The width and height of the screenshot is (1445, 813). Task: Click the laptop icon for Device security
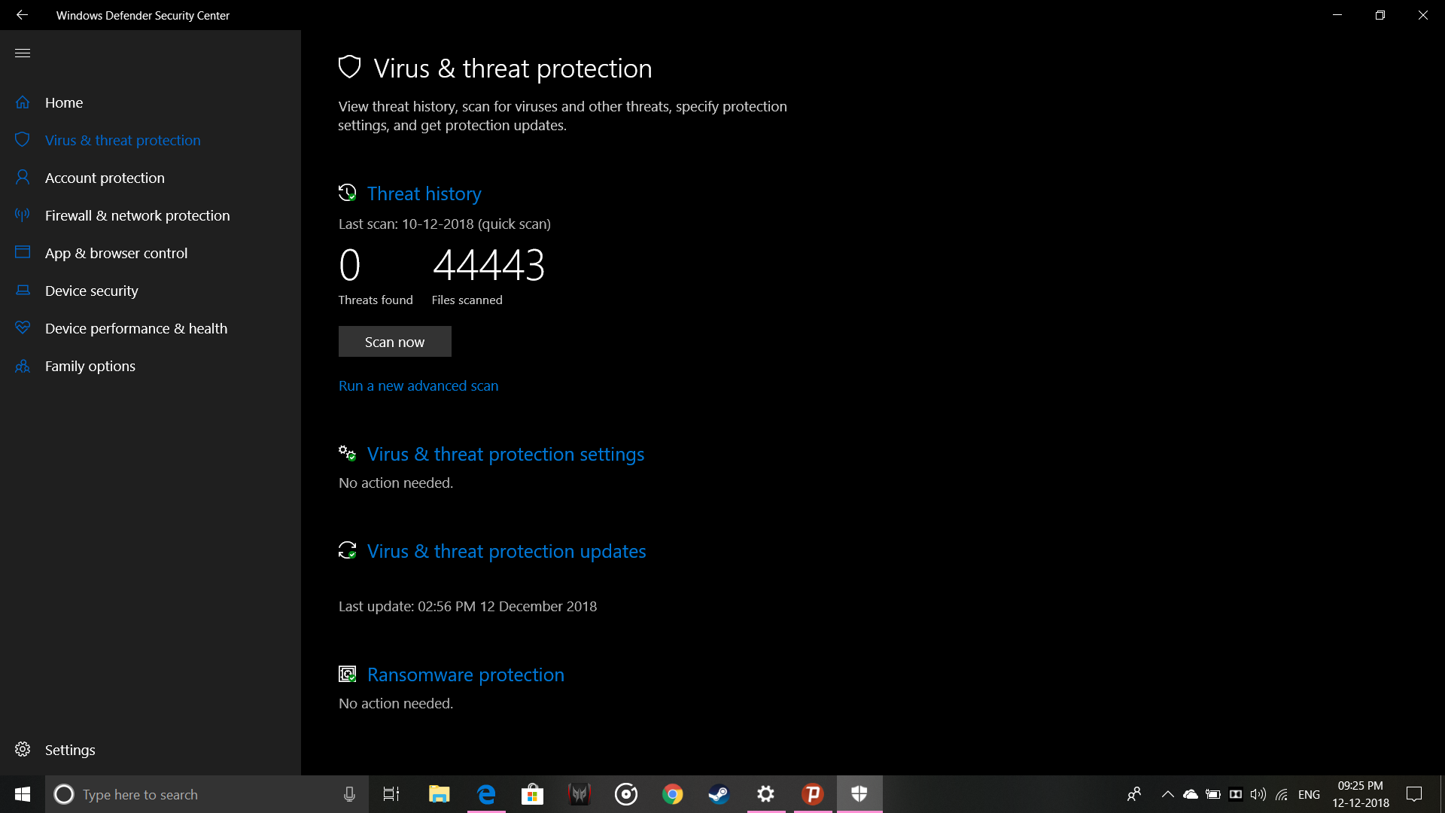[x=23, y=291]
